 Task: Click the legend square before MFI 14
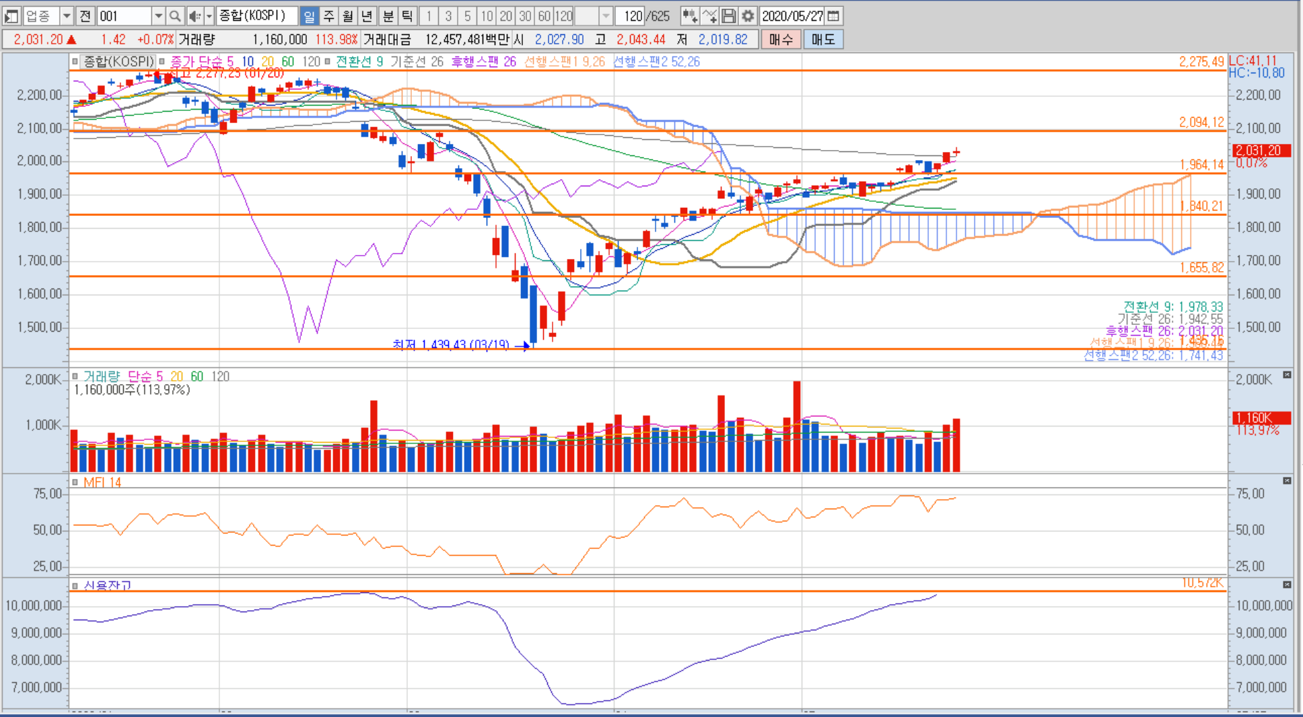click(75, 483)
